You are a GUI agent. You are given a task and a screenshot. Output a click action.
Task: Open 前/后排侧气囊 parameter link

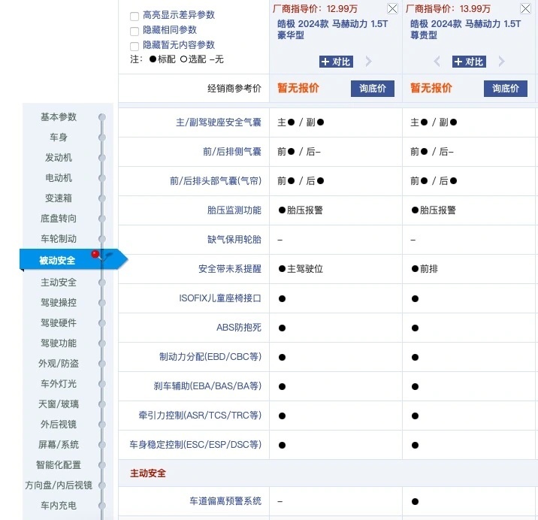tap(232, 151)
